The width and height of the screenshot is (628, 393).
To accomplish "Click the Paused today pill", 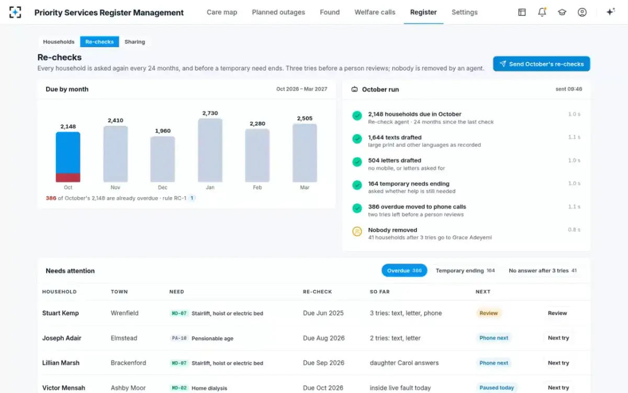I will click(497, 388).
